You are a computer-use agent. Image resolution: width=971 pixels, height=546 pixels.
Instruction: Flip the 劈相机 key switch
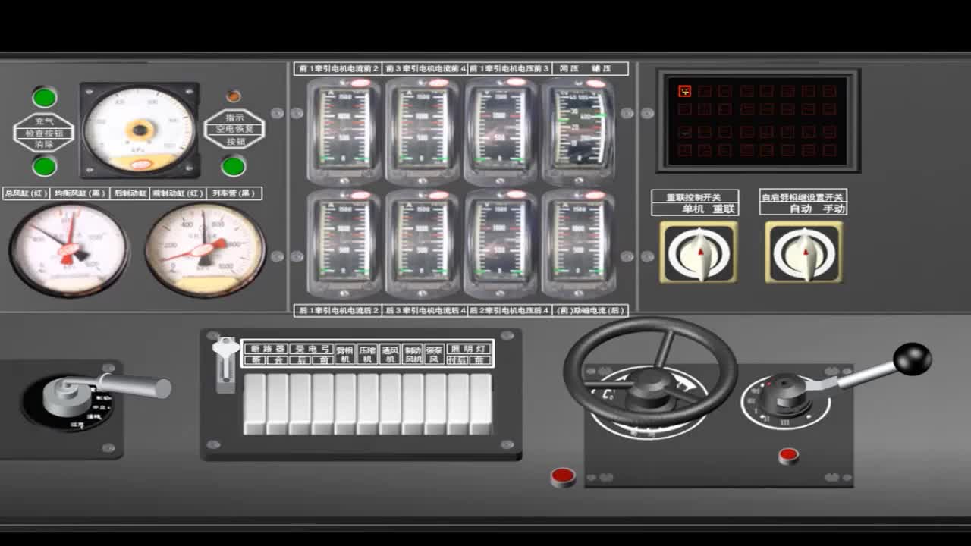[x=345, y=404]
